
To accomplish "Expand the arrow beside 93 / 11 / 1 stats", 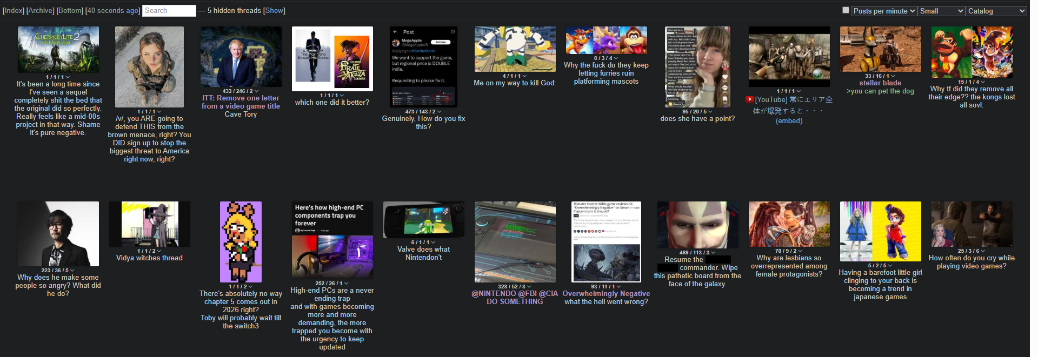I will (x=618, y=287).
